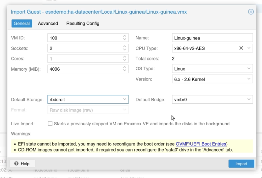Increase the VM ID spinner value
The height and width of the screenshot is (178, 262).
pyautogui.click(x=125, y=36)
